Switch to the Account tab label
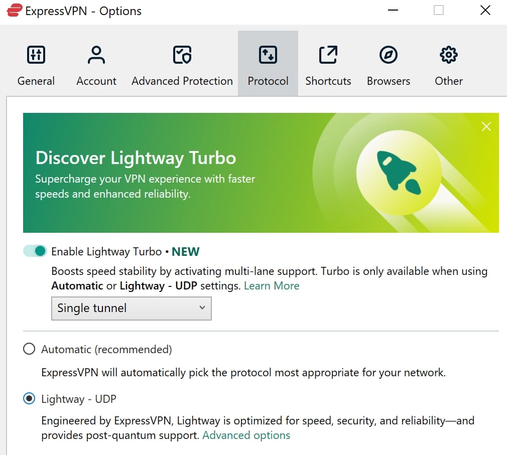This screenshot has width=507, height=455. [x=96, y=81]
